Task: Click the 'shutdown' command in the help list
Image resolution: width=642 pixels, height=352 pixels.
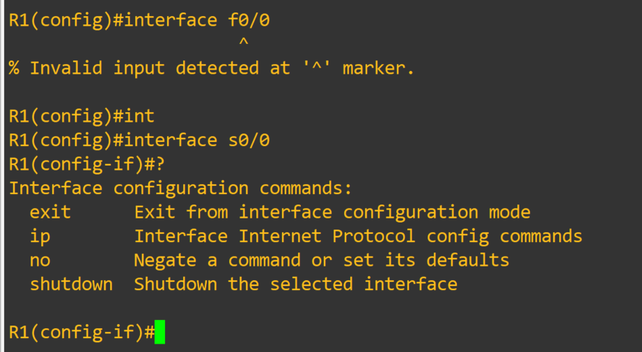Action: (x=71, y=285)
